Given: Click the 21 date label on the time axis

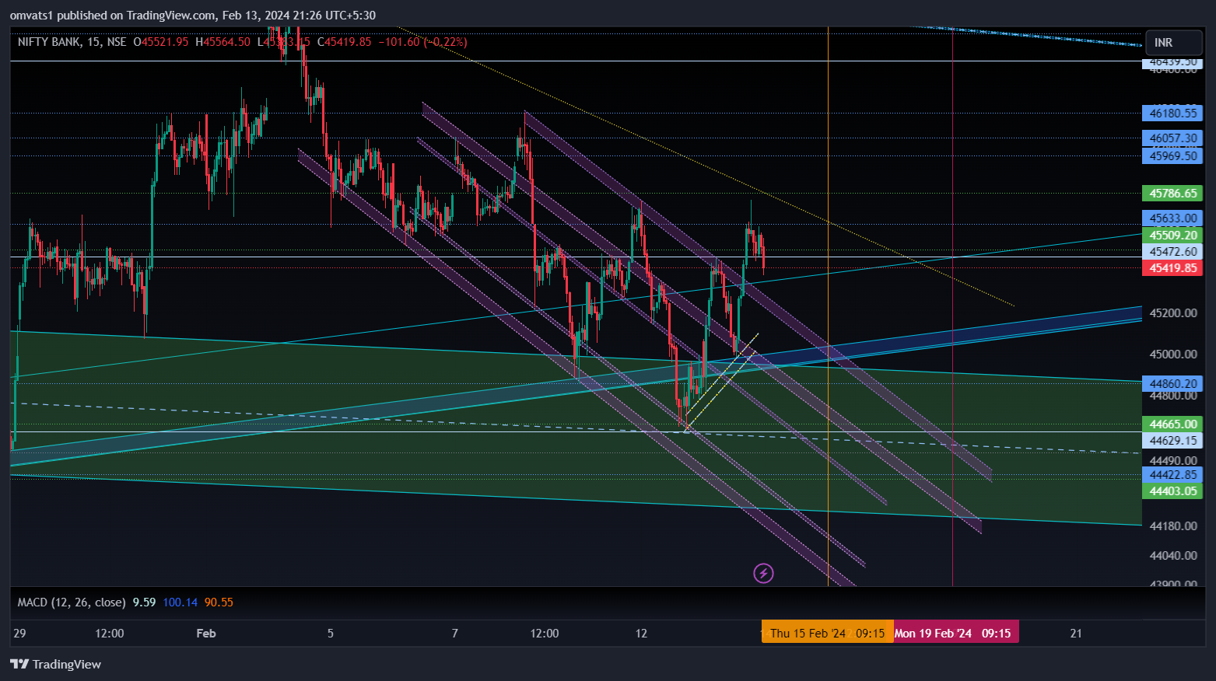Looking at the screenshot, I should pyautogui.click(x=1076, y=634).
